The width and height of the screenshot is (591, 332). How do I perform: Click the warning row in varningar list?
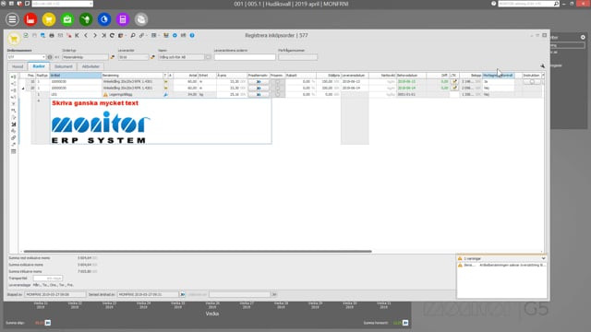coord(501,265)
